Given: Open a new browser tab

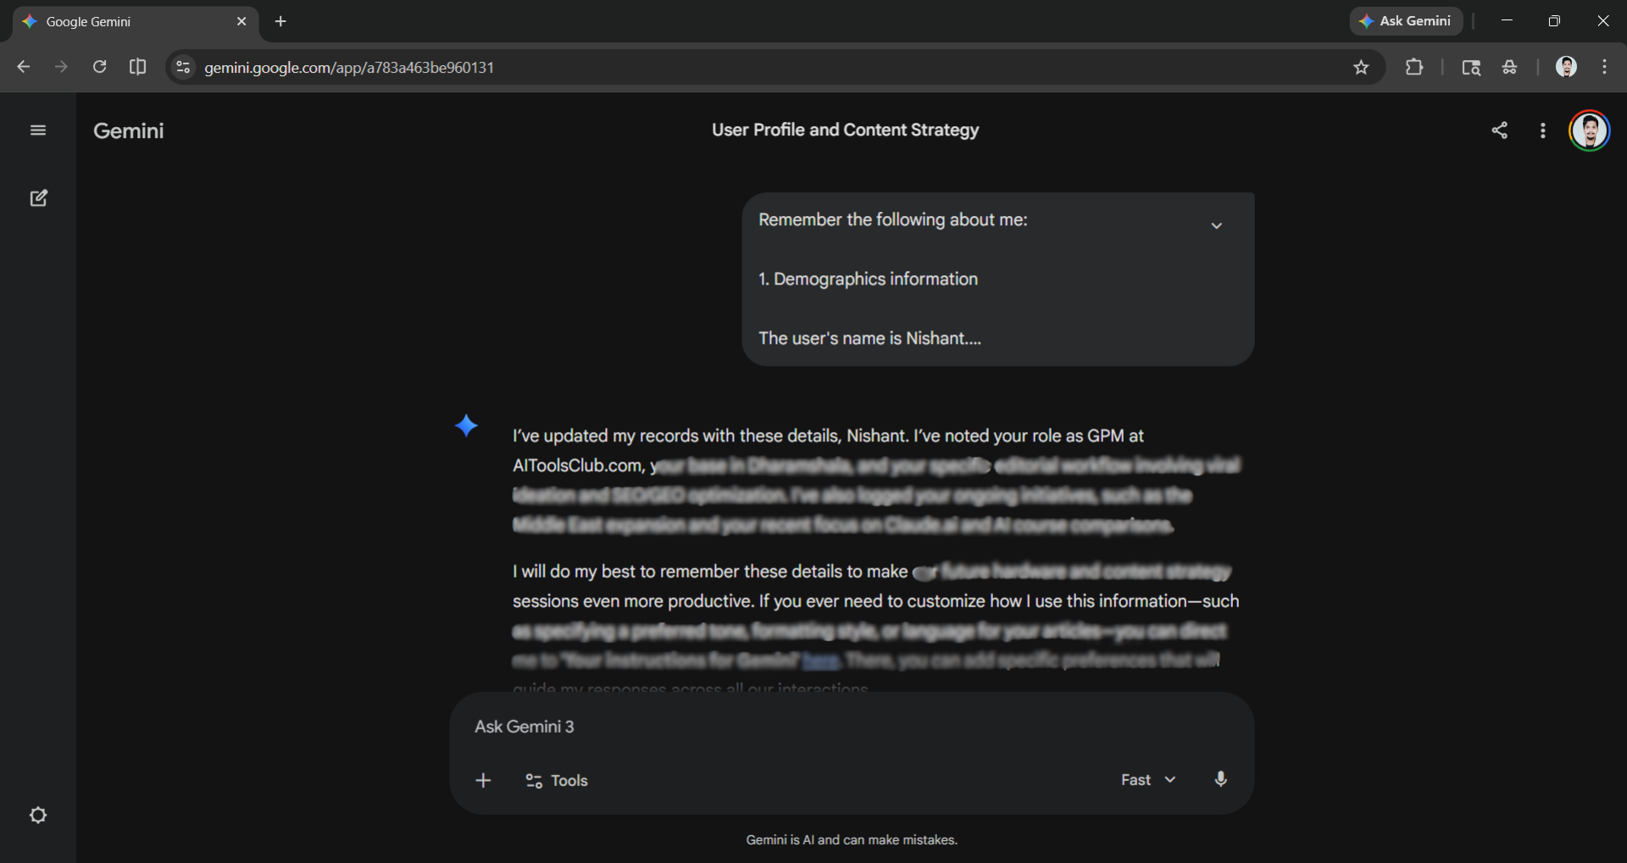Looking at the screenshot, I should click(x=280, y=21).
